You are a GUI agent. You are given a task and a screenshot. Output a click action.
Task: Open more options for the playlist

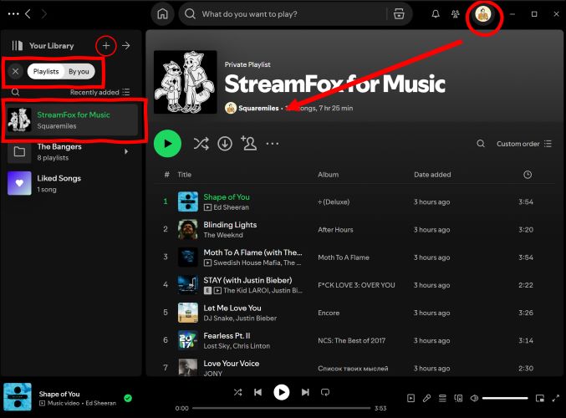click(x=273, y=144)
